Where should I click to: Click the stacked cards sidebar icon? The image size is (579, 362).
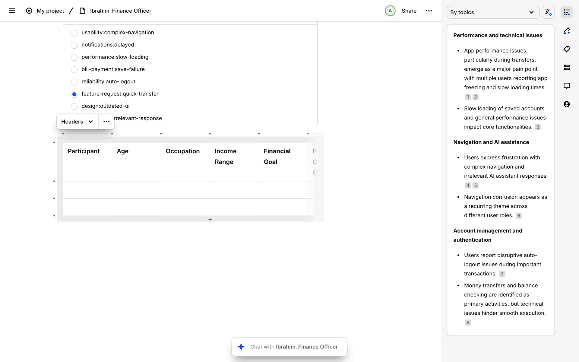click(x=567, y=68)
